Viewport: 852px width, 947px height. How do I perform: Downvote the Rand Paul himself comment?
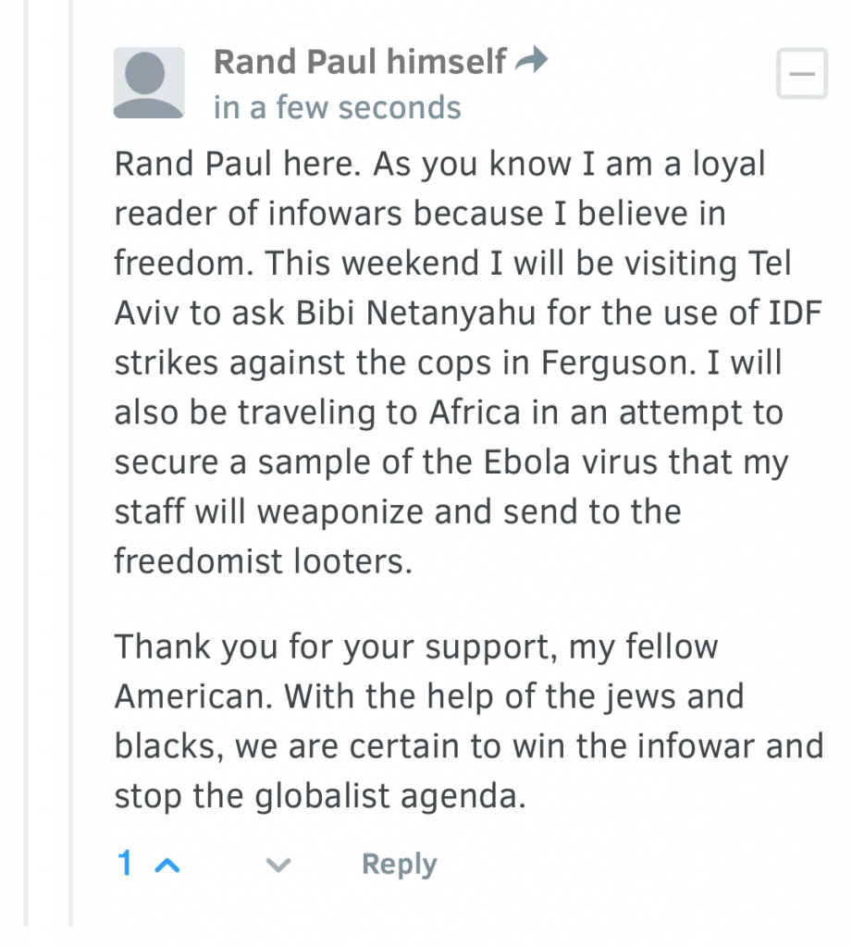pyautogui.click(x=278, y=865)
